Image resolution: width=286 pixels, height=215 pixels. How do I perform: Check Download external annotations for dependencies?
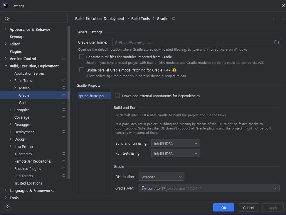pyautogui.click(x=117, y=96)
